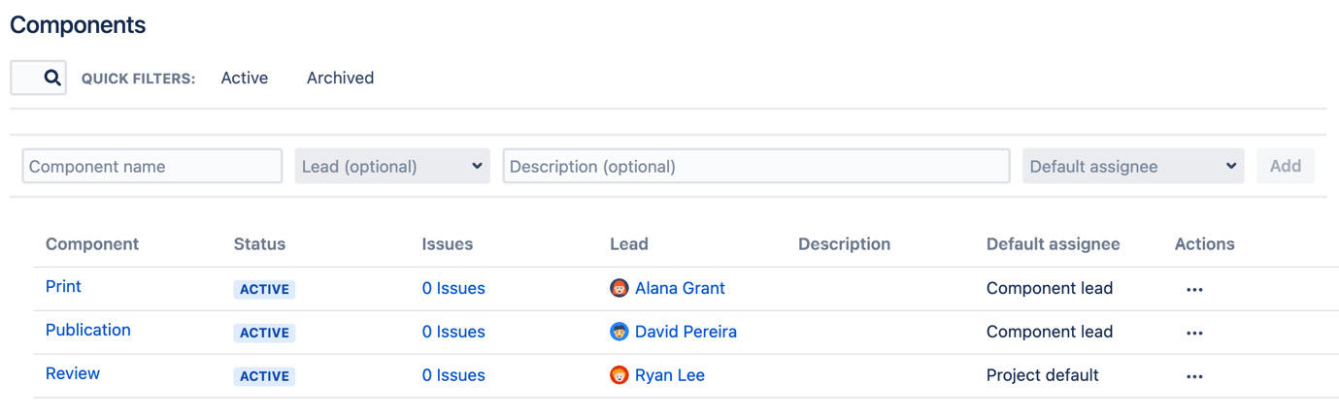Image resolution: width=1339 pixels, height=415 pixels.
Task: Open the Print component link
Action: click(63, 286)
